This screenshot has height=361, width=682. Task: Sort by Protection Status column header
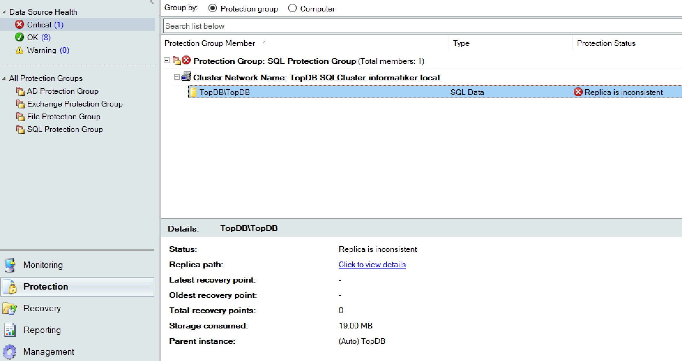[606, 43]
